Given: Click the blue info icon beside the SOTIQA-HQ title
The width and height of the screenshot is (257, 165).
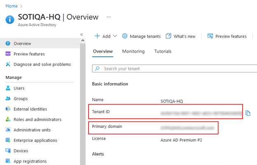Looking at the screenshot, I should pyautogui.click(x=10, y=20).
